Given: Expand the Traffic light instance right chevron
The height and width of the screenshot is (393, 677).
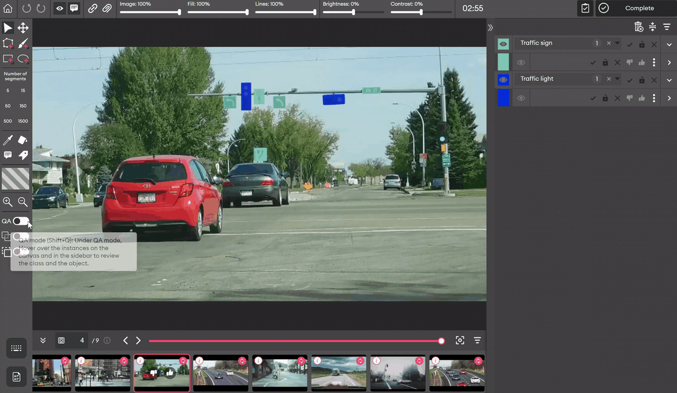Looking at the screenshot, I should tap(669, 98).
